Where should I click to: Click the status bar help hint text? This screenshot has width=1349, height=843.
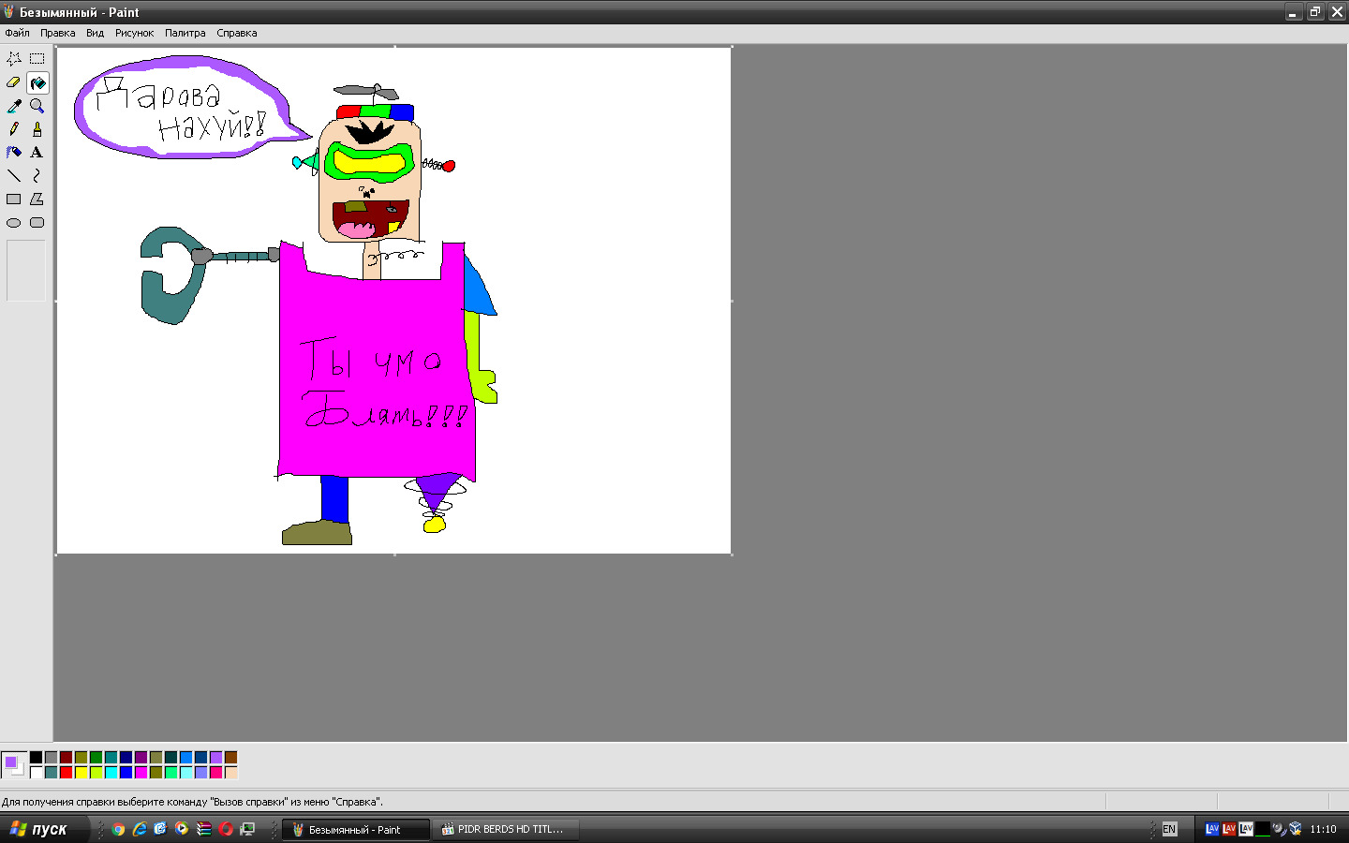pos(192,802)
